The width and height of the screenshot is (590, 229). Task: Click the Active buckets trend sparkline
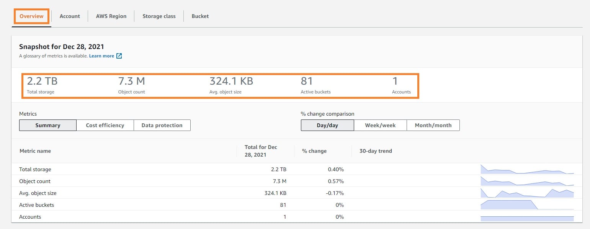click(527, 205)
